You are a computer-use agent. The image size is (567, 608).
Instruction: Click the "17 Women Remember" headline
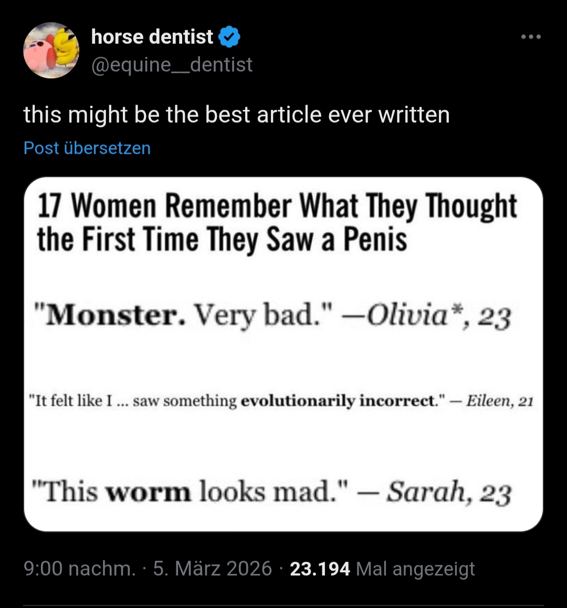tap(277, 222)
